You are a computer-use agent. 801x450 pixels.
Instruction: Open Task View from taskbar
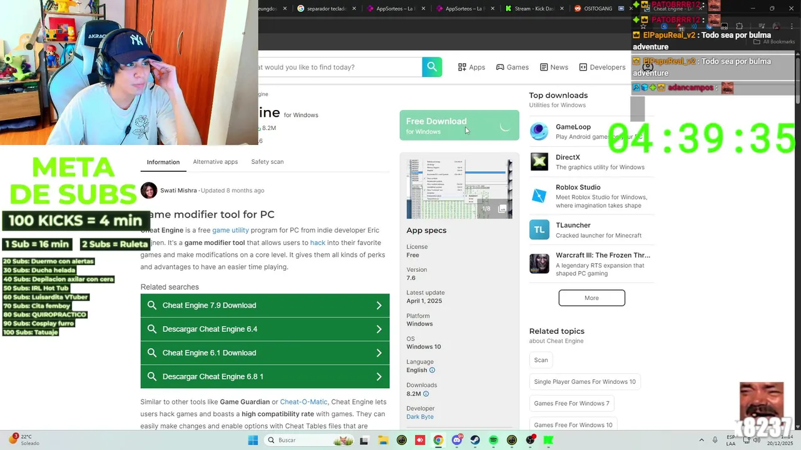[x=364, y=440]
